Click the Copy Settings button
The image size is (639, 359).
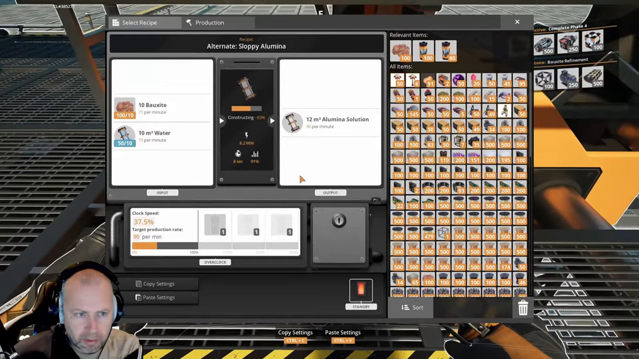click(x=159, y=284)
